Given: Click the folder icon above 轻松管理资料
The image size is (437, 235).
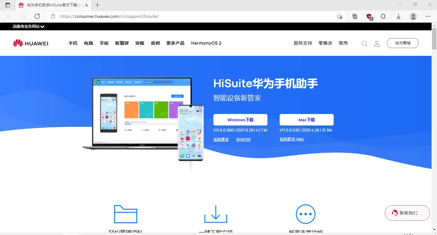Looking at the screenshot, I should (x=125, y=214).
